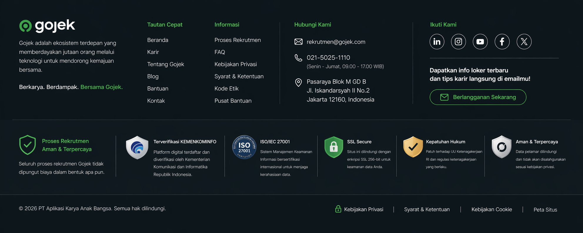Click the KEMENKOMINFO verification shield badge
Viewport: 583px width, 233px height.
pos(137,147)
